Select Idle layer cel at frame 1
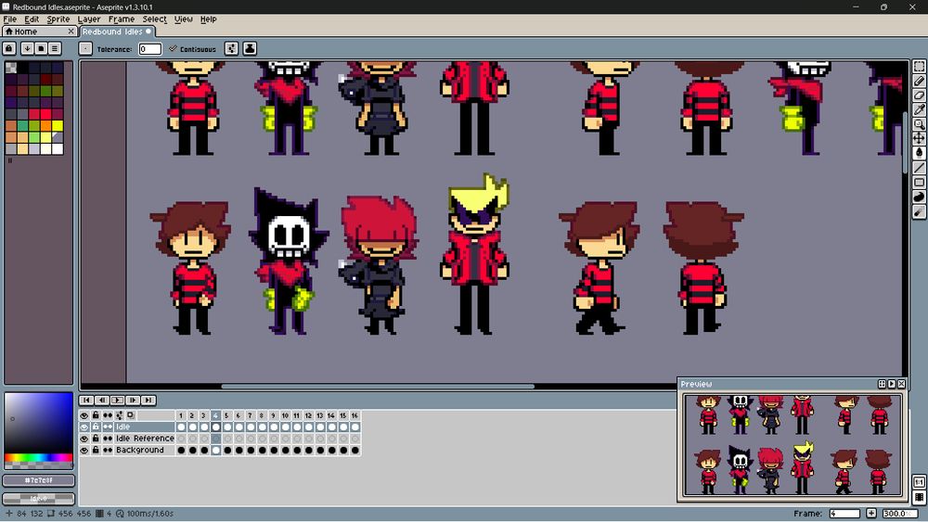 (x=181, y=427)
